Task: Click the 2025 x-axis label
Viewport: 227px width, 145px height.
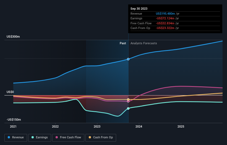Action: pos(181,127)
